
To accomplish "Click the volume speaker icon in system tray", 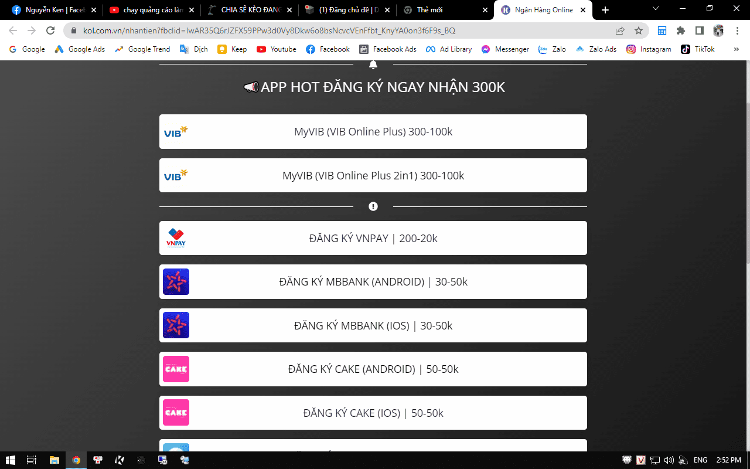I will coord(669,460).
